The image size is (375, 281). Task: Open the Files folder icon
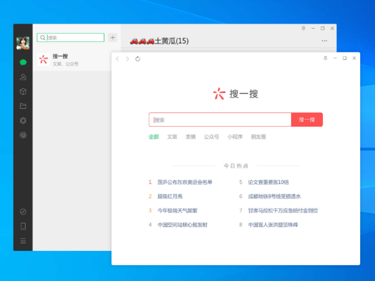23,106
